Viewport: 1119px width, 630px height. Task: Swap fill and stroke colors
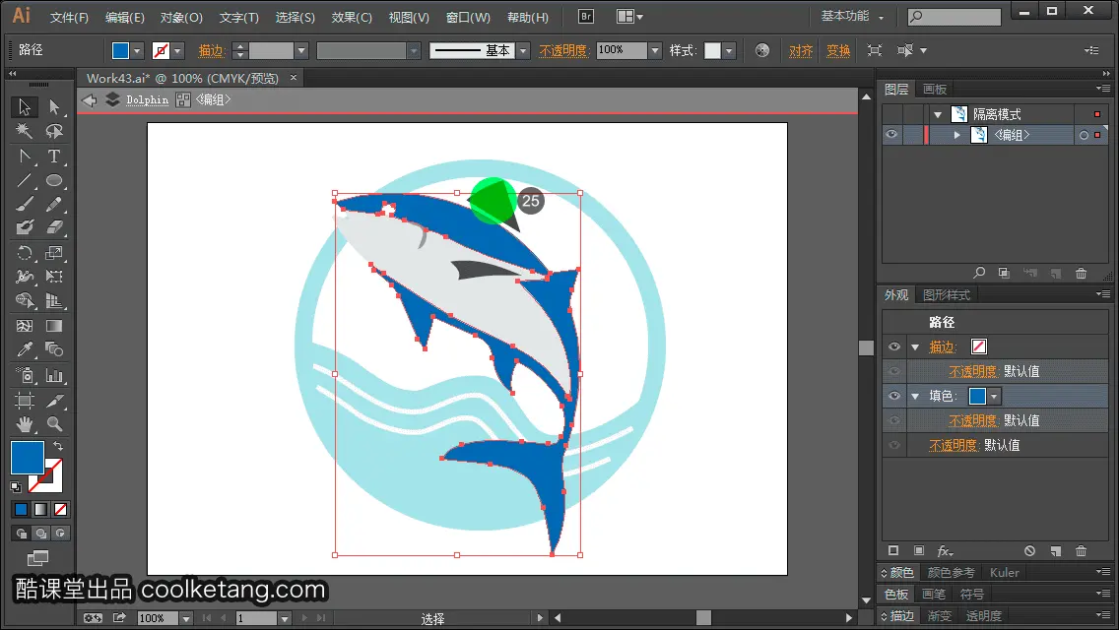click(58, 446)
